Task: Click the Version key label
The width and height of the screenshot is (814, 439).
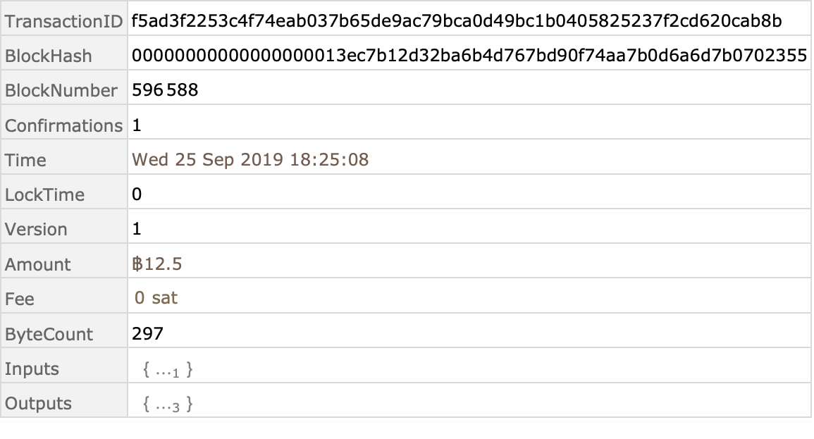Action: point(36,229)
